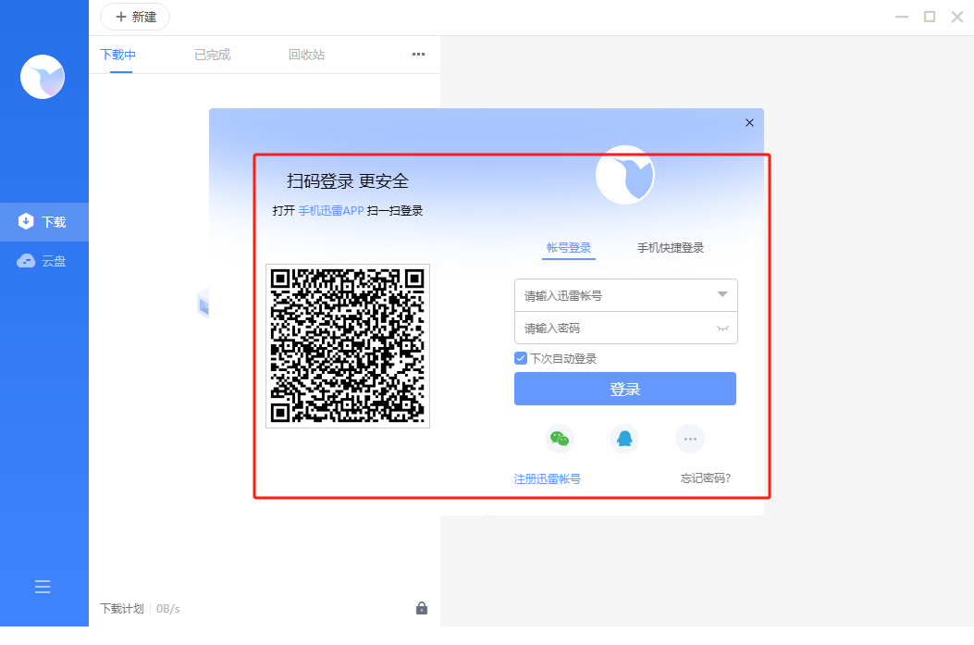Image resolution: width=974 pixels, height=645 pixels.
Task: Open the three-dot more options menu
Action: 419,54
